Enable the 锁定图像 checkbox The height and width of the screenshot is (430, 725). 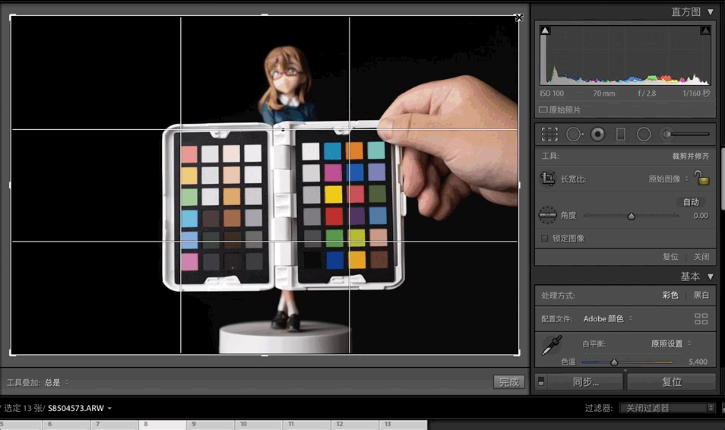pyautogui.click(x=545, y=238)
